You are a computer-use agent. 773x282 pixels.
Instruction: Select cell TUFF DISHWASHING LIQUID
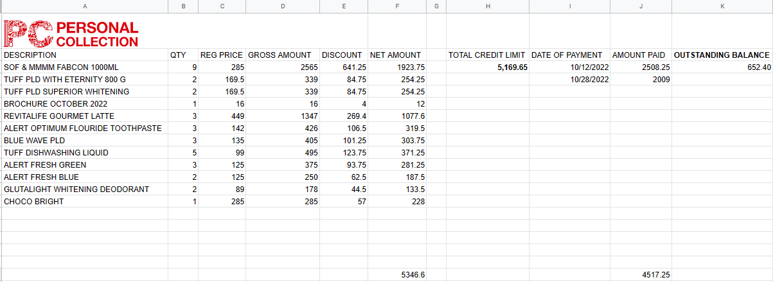click(84, 153)
